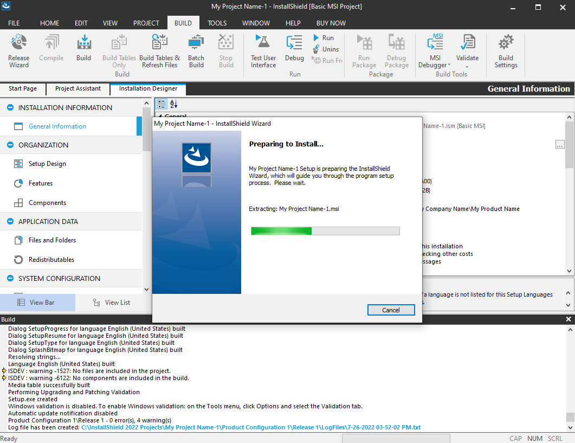This screenshot has width=575, height=443.
Task: Open the build log file link
Action: [x=217, y=427]
